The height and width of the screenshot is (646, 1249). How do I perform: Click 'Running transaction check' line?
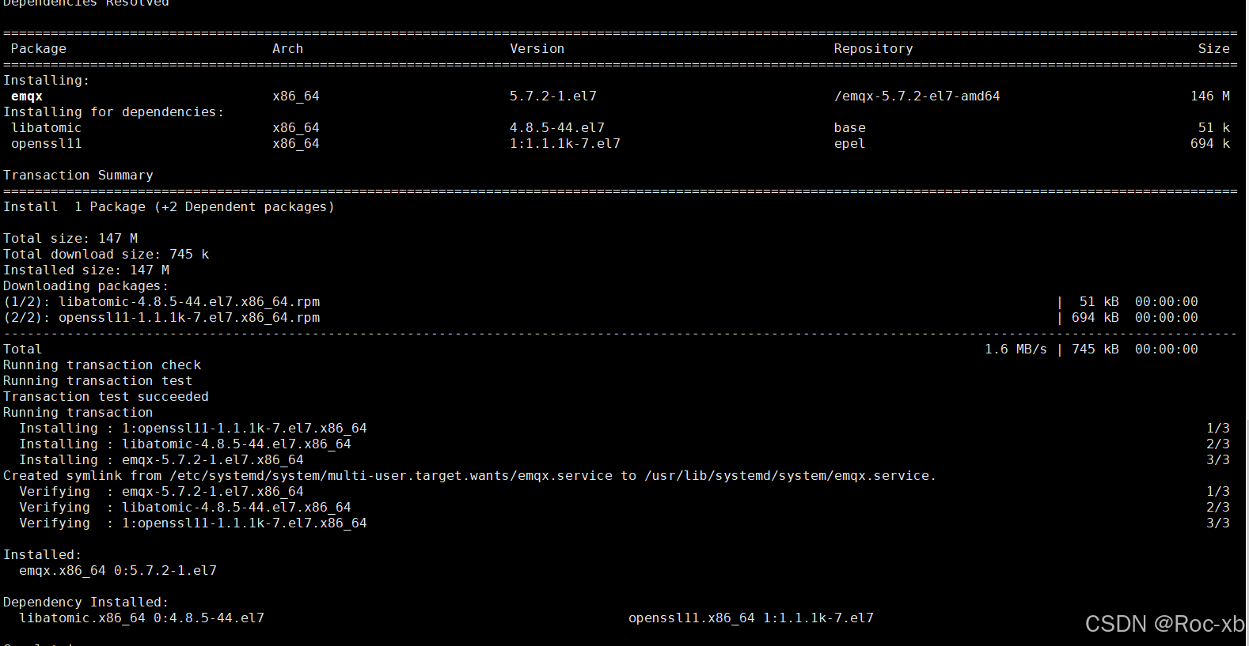click(102, 365)
